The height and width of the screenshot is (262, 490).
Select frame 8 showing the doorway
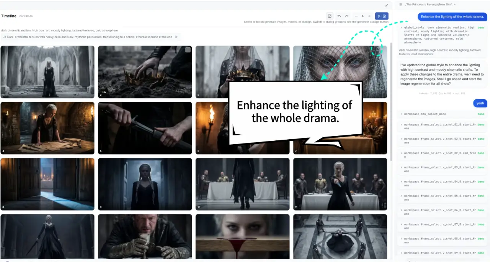(47, 184)
